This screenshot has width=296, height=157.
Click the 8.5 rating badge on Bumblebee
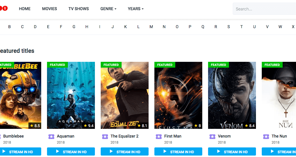click(35, 126)
